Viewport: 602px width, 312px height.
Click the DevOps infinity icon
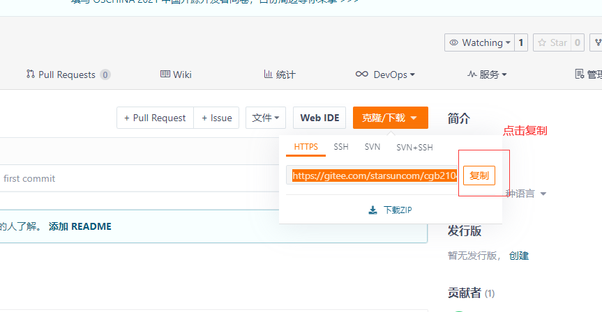(x=361, y=74)
